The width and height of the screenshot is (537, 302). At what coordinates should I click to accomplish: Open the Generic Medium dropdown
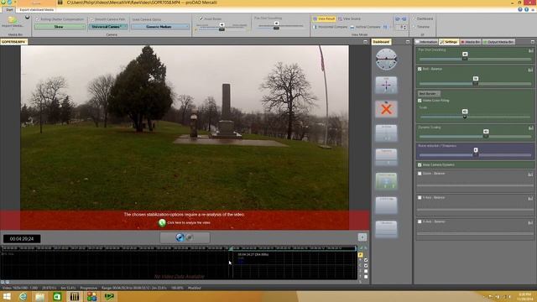coord(160,27)
